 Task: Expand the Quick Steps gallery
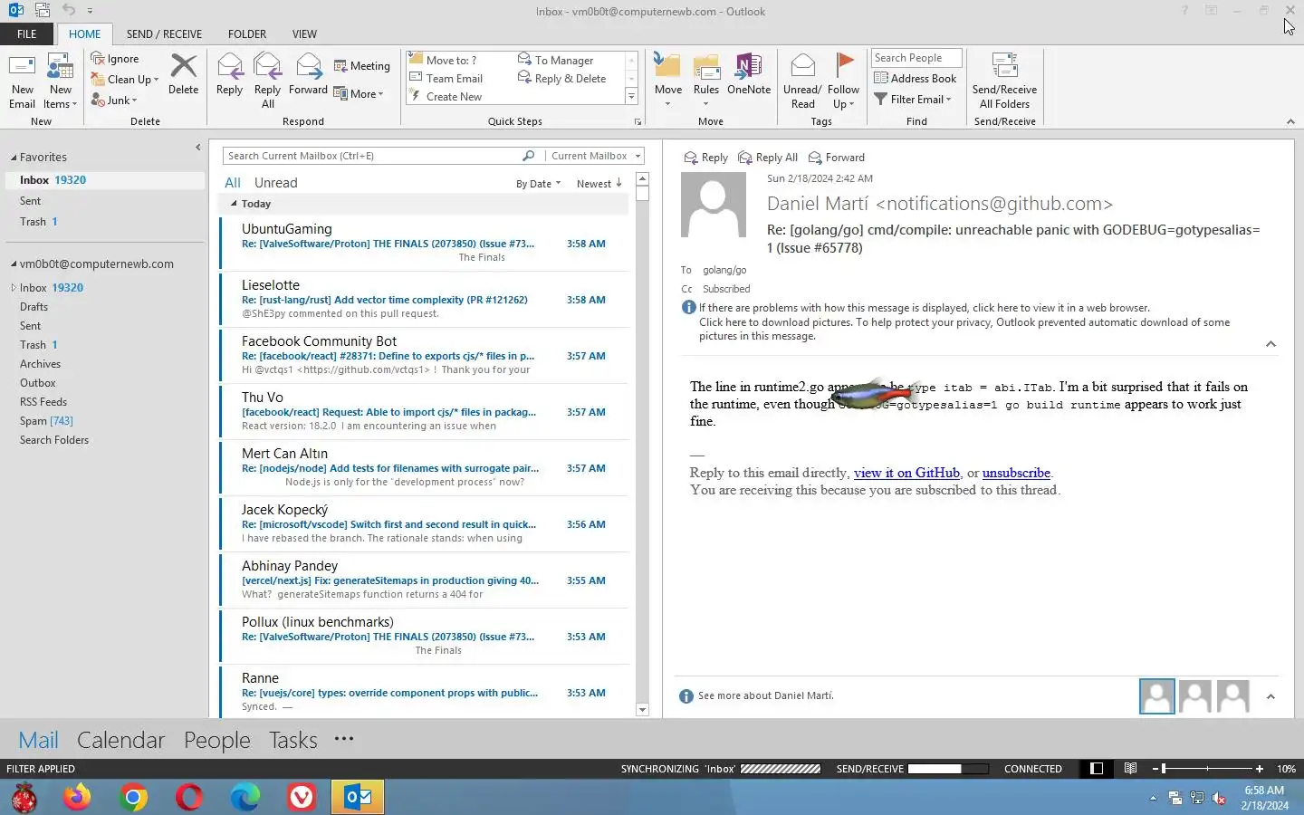pyautogui.click(x=631, y=97)
